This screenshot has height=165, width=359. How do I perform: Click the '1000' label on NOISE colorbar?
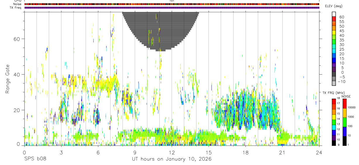[351, 117]
